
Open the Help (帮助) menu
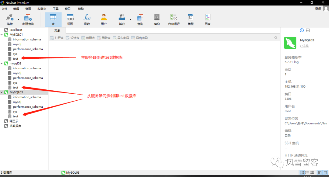[81, 9]
